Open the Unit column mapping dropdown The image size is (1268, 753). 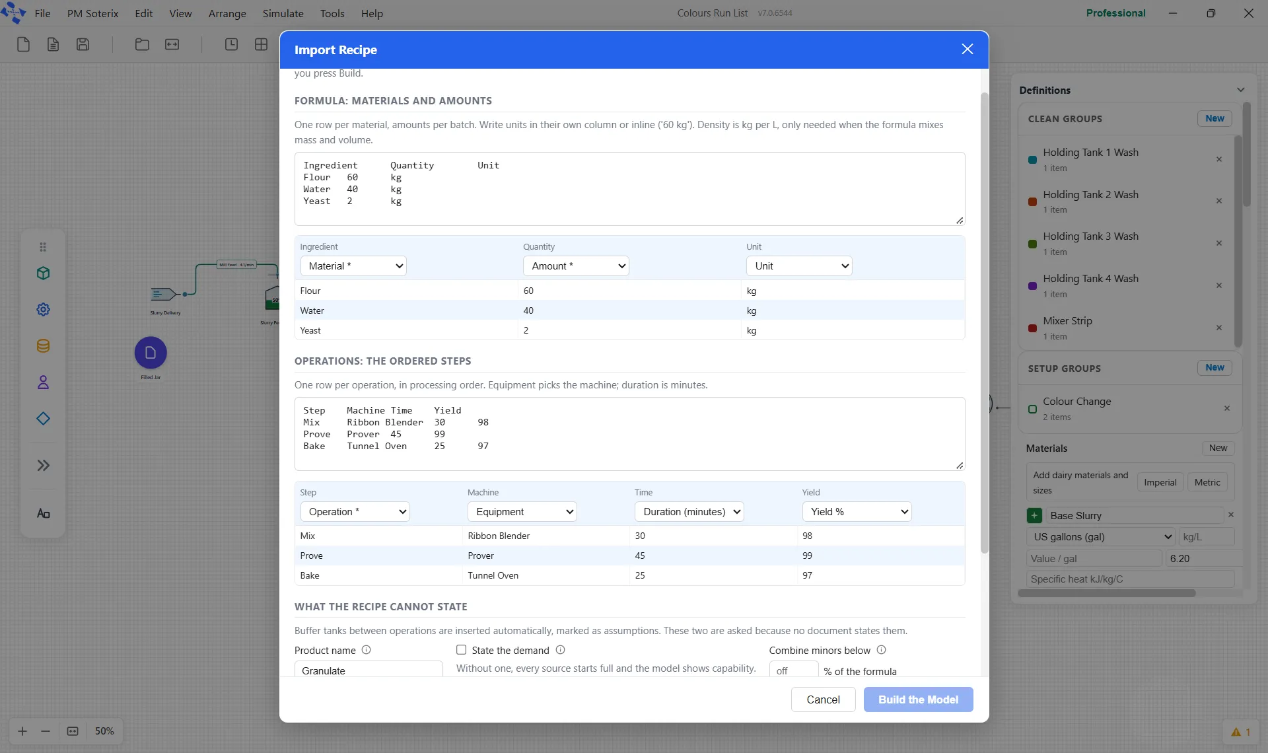[x=799, y=266]
